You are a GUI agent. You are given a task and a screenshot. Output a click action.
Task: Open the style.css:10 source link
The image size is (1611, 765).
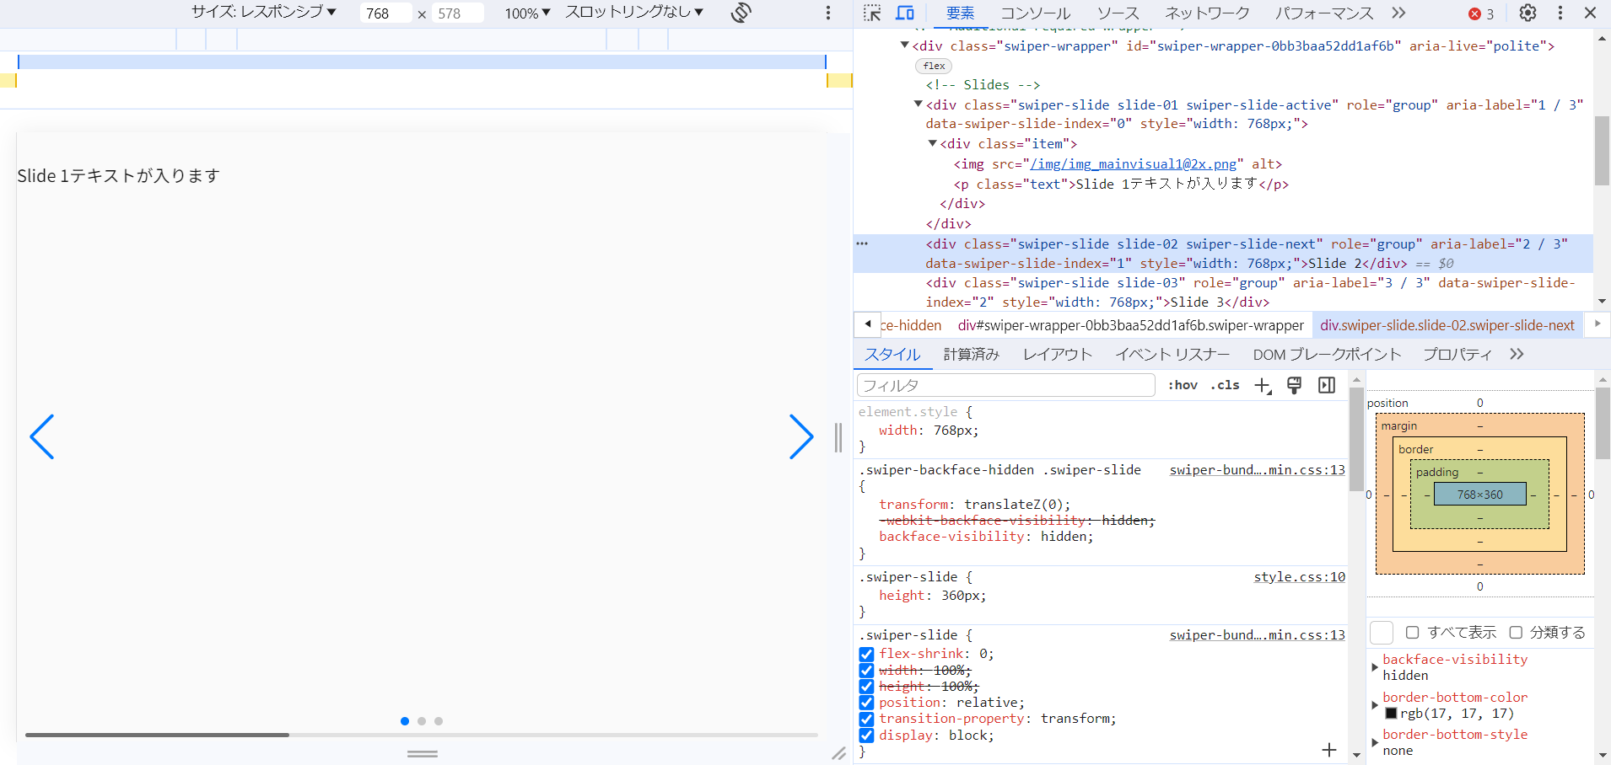click(1299, 577)
